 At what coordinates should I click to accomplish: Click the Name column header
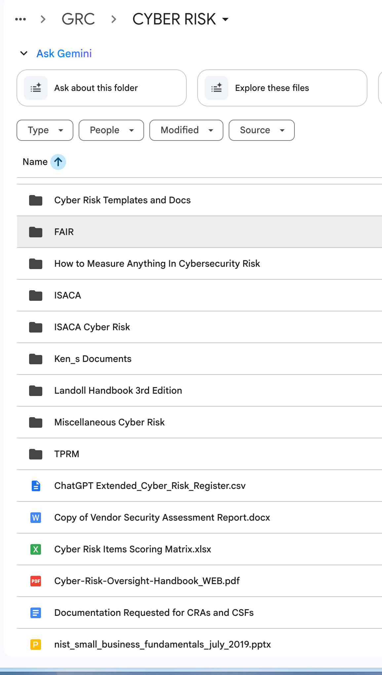[35, 162]
